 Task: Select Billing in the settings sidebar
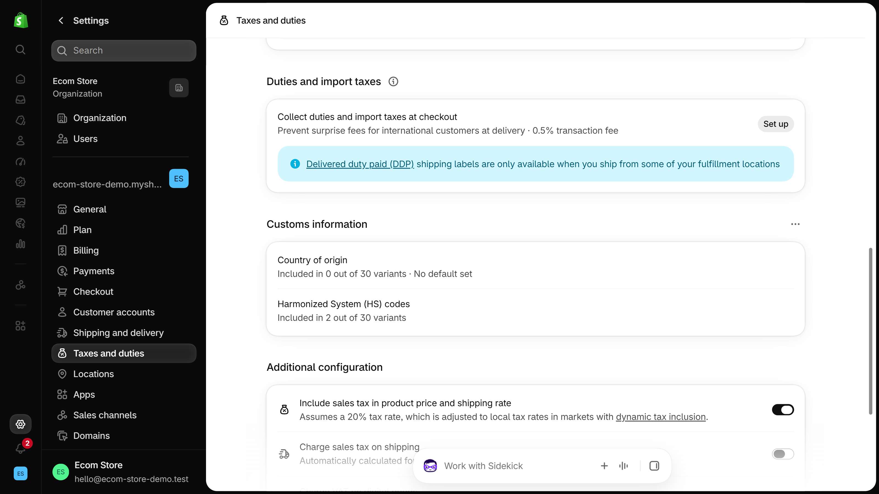coord(124,251)
